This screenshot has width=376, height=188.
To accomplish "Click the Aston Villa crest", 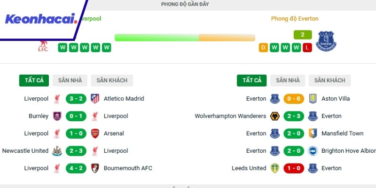I will (x=313, y=99).
